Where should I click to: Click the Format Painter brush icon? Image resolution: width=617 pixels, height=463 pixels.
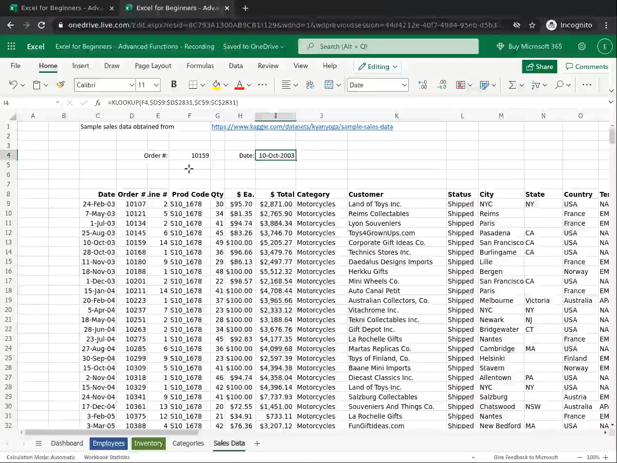point(61,85)
